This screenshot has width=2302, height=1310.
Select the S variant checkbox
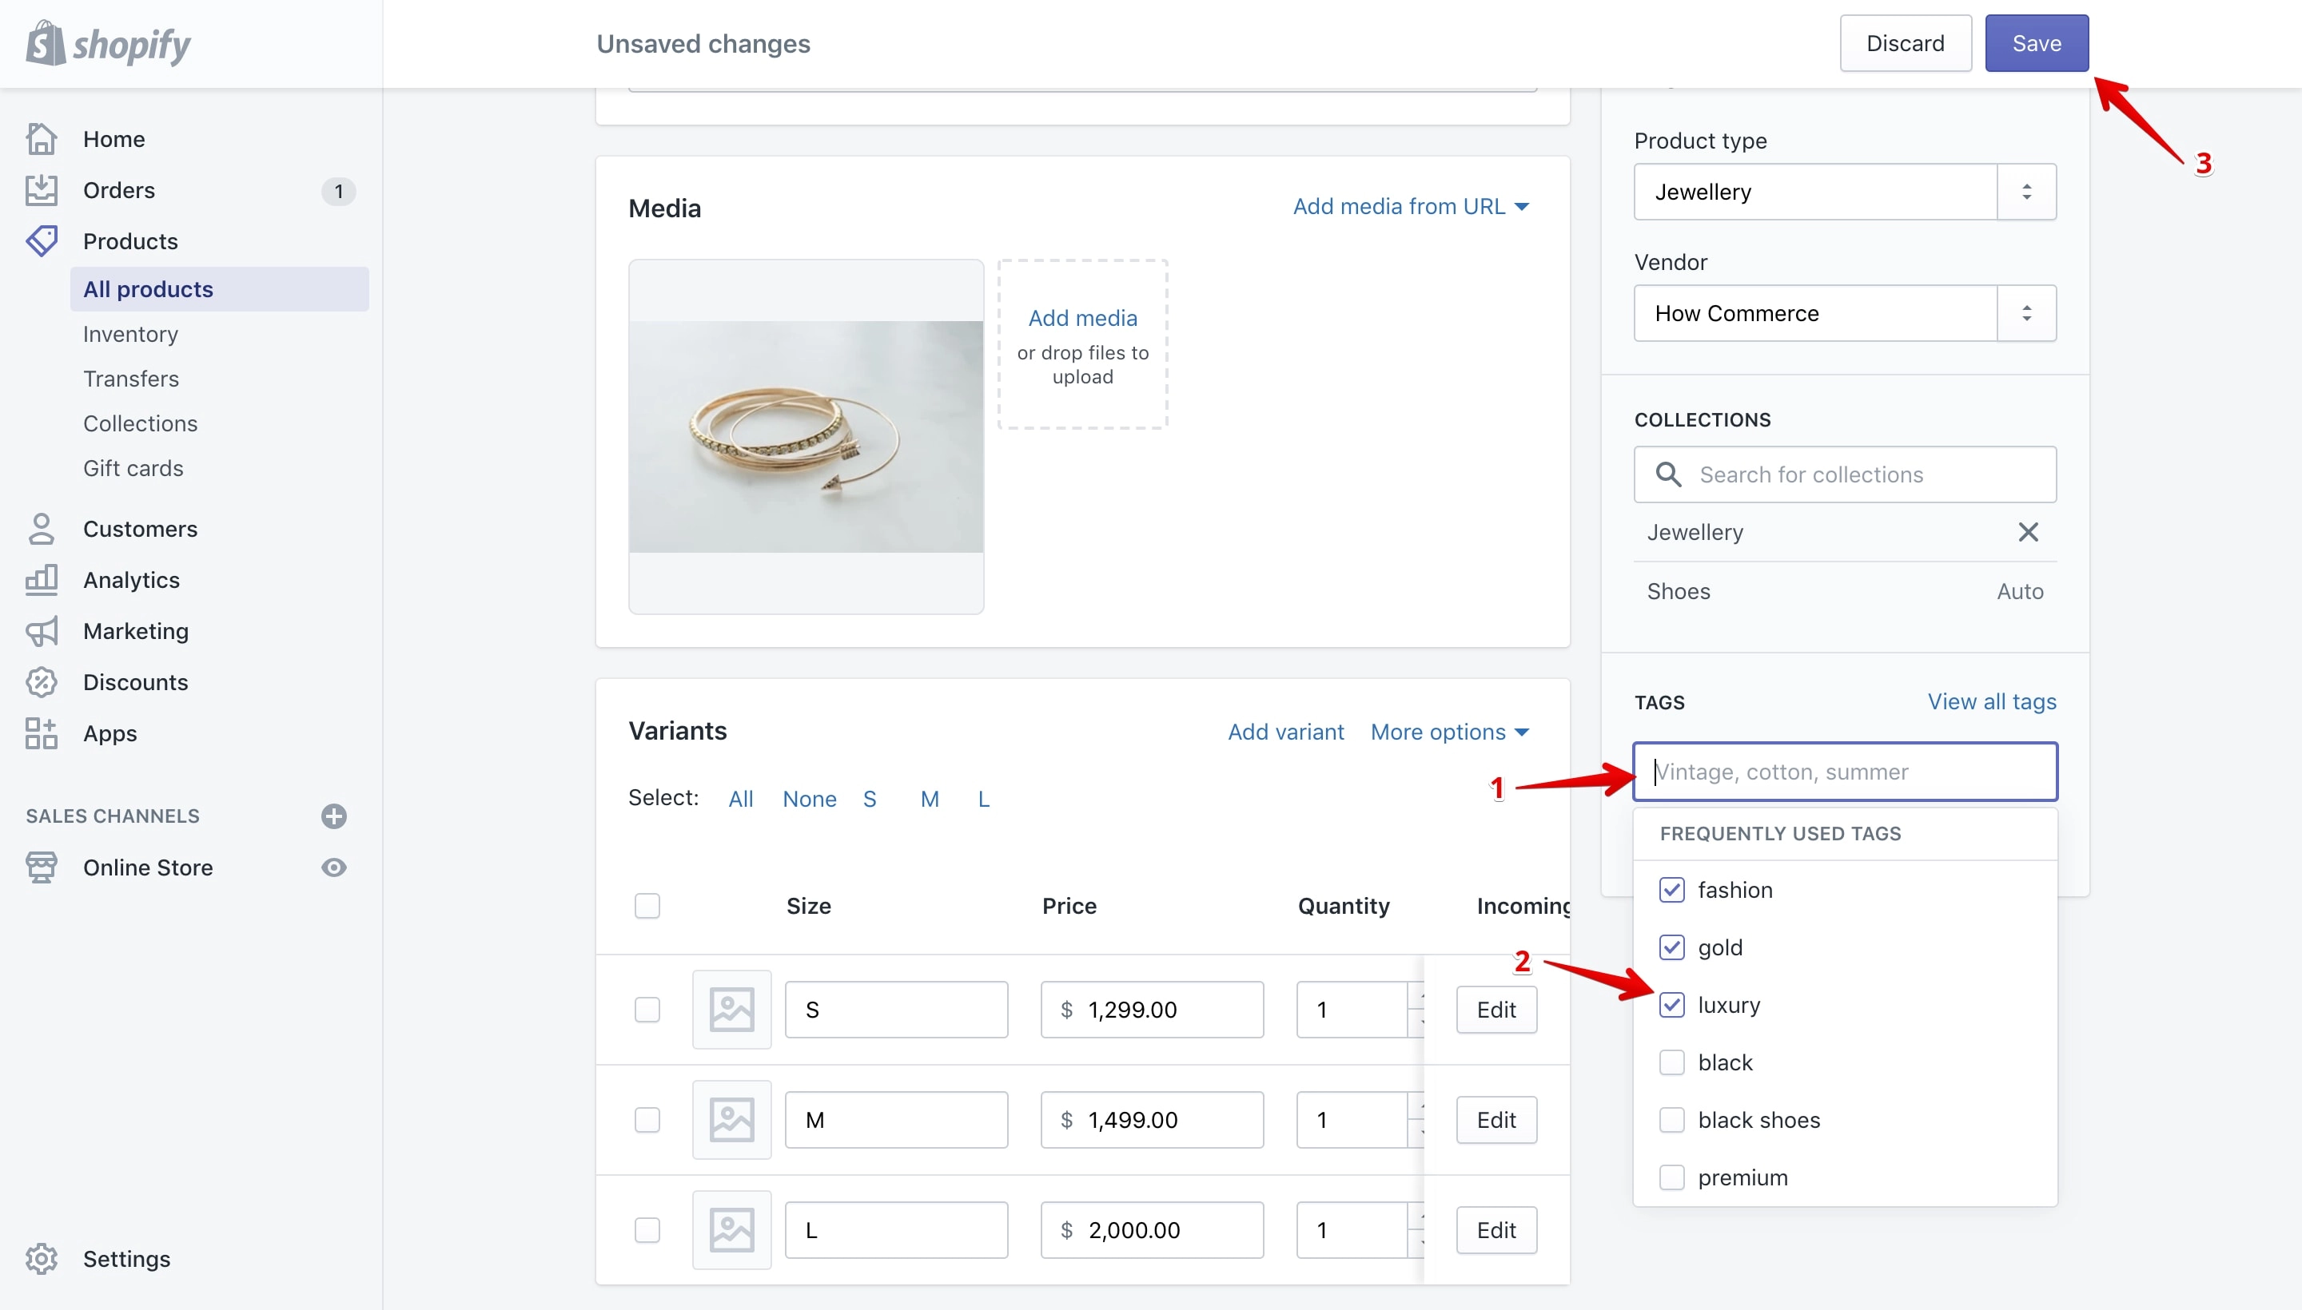[x=647, y=1010]
